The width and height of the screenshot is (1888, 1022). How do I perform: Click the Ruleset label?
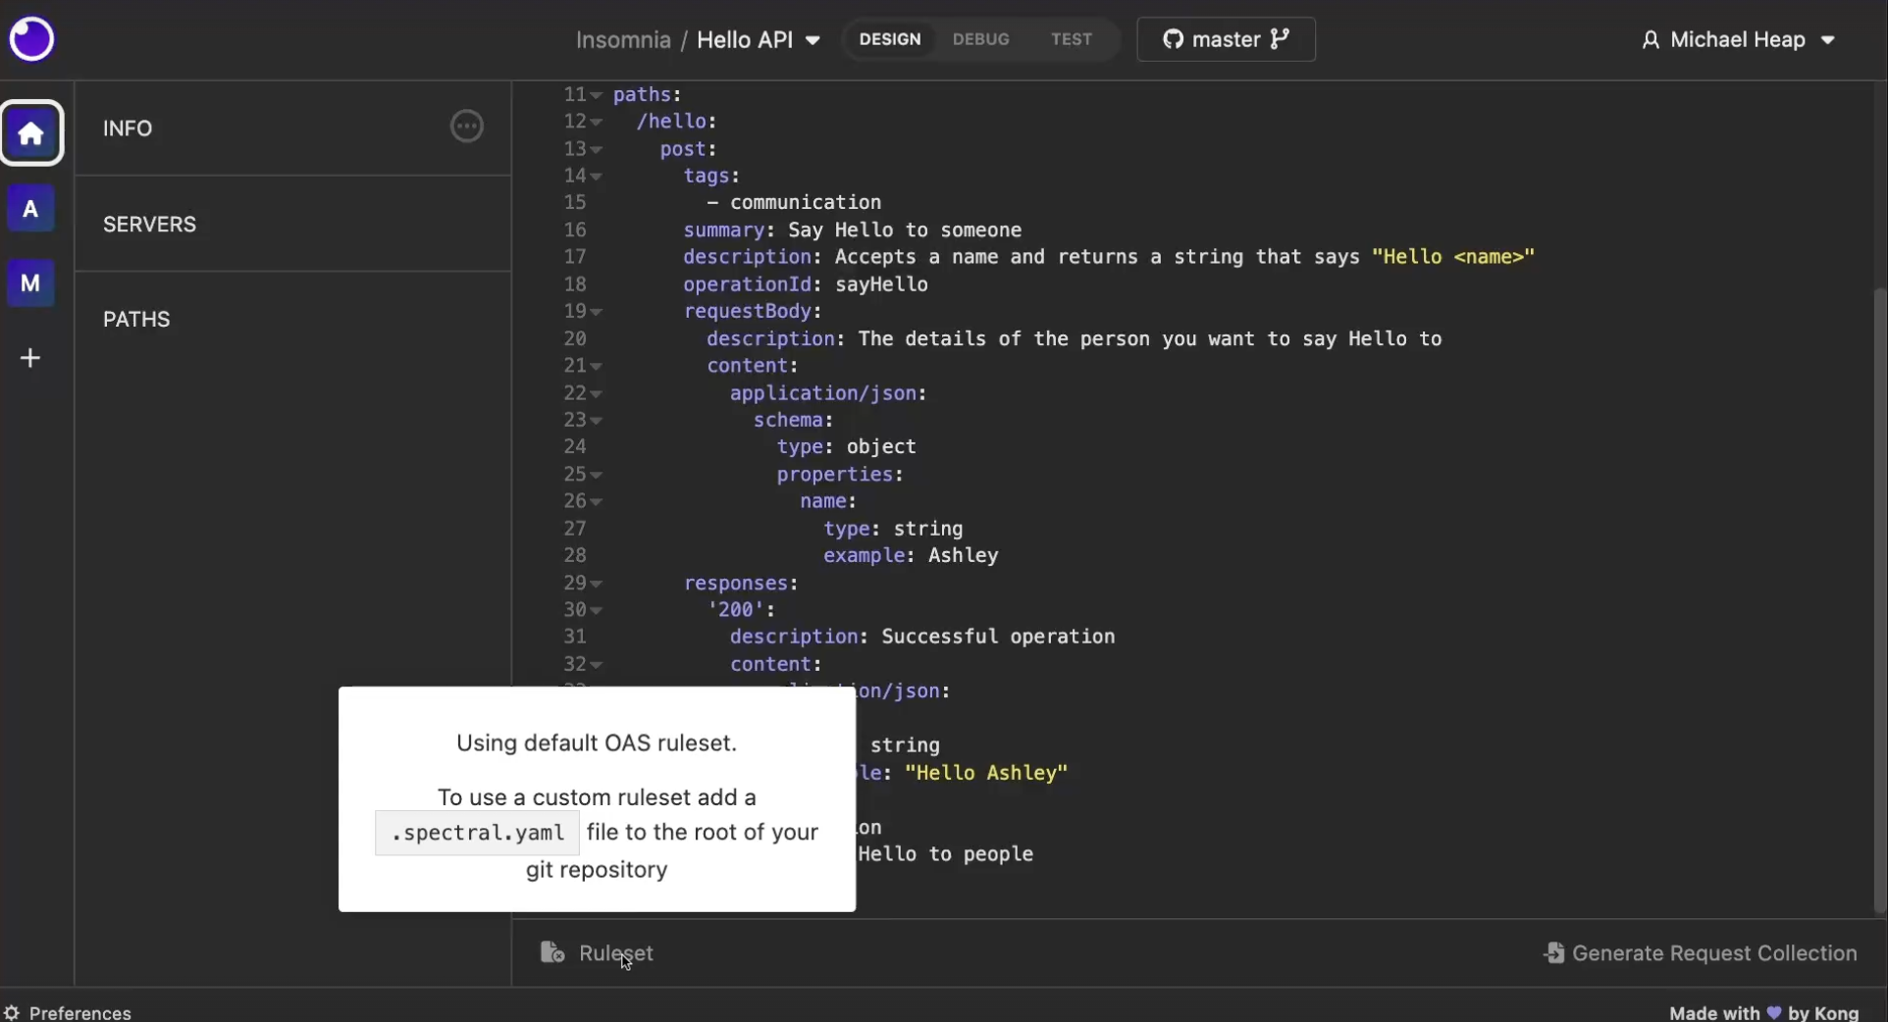(615, 952)
